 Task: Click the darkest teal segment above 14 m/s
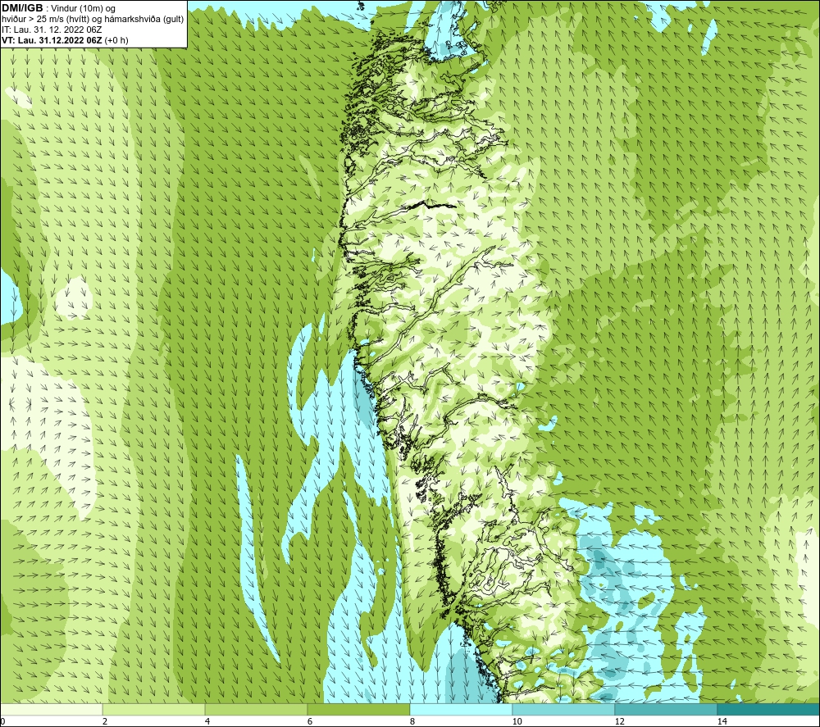[x=769, y=709]
